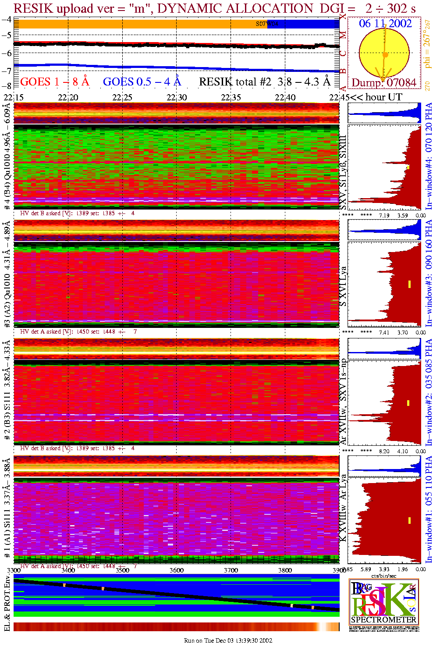The width and height of the screenshot is (440, 647).
Task: Click the blue PHA histogram for window #4
Action: coord(384,114)
